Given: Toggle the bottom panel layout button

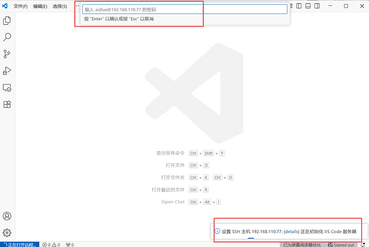Looking at the screenshot, I should click(307, 6).
